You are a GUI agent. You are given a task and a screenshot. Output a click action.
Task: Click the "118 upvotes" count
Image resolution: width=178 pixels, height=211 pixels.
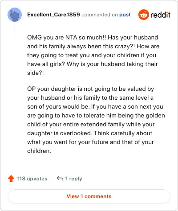tap(32, 179)
